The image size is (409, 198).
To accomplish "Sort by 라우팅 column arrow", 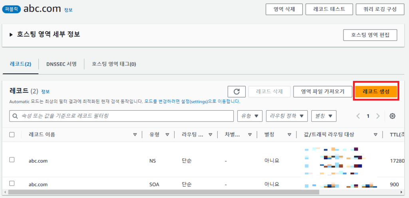I will pos(210,135).
